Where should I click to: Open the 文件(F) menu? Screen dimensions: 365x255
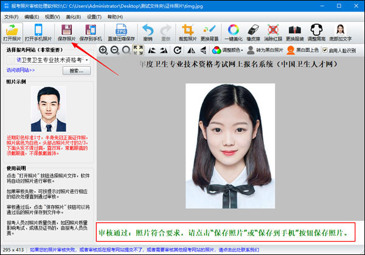click(11, 16)
